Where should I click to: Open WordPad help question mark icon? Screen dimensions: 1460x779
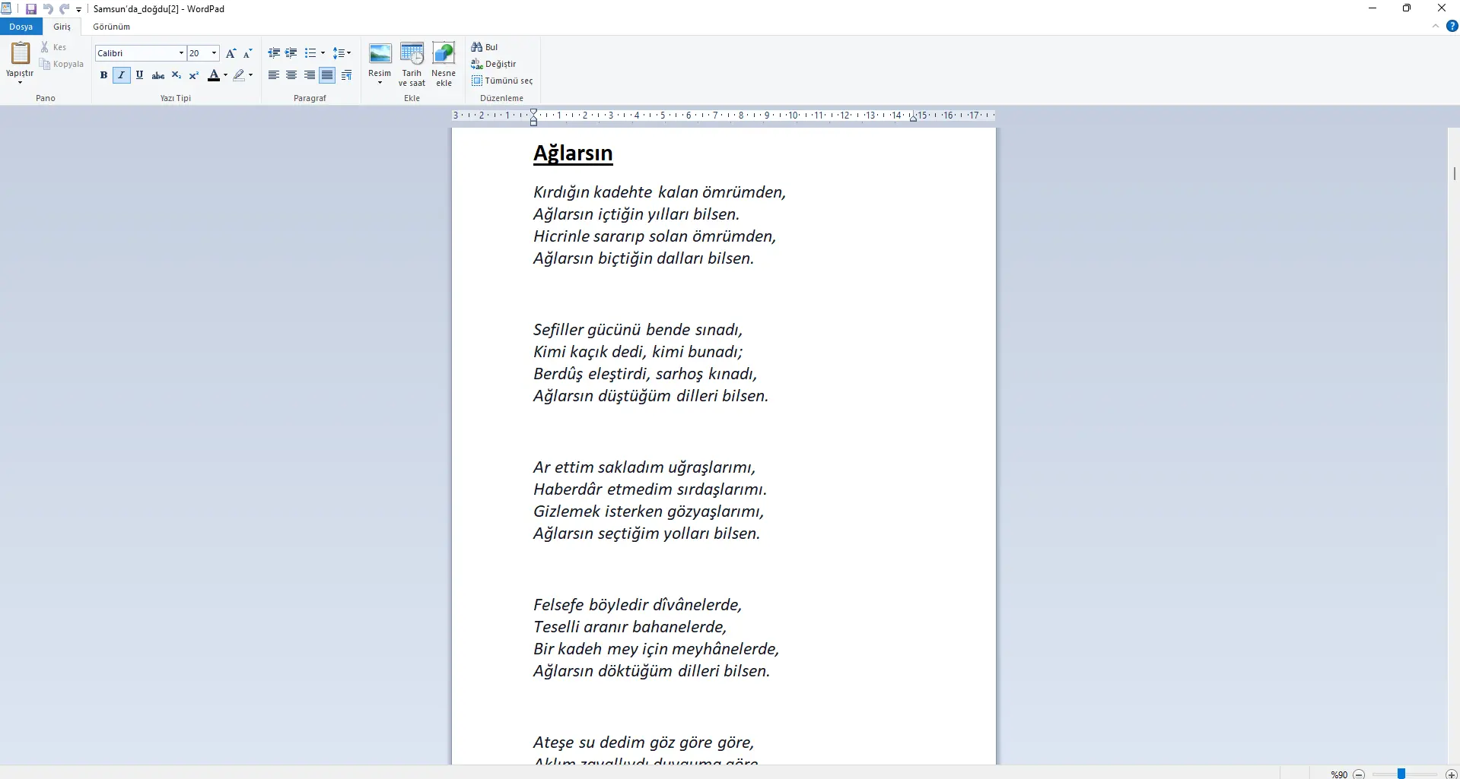click(1452, 26)
